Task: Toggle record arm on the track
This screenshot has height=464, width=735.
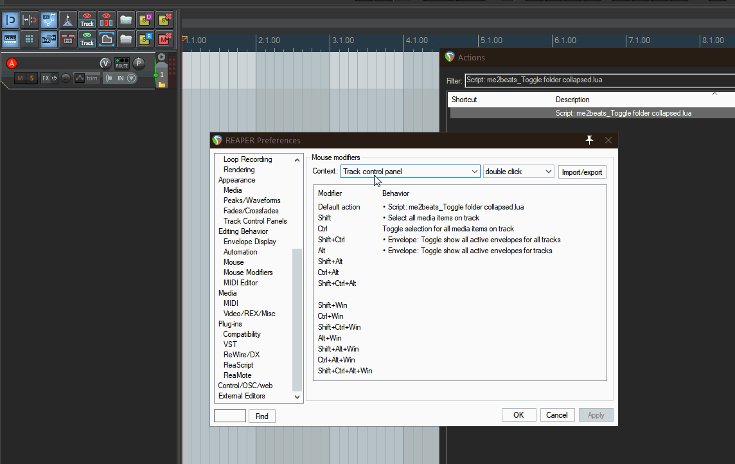Action: (x=12, y=63)
